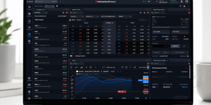
Task: Open Option Chain settings gear
Action: click(144, 13)
